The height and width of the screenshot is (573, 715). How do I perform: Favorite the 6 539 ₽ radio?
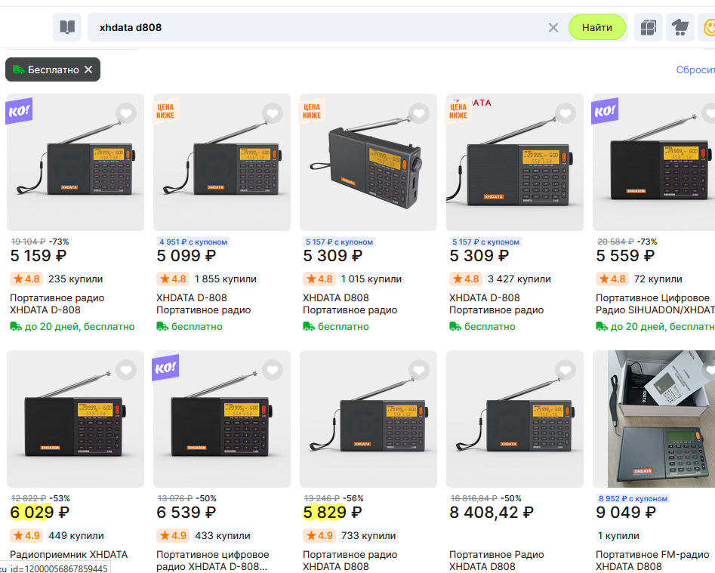tap(273, 370)
